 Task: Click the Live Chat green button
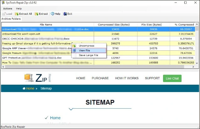tap(172, 78)
